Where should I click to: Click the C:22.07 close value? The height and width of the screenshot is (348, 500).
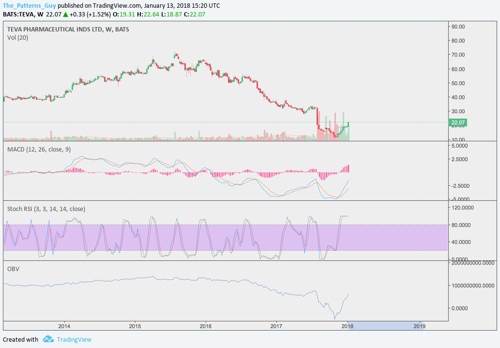click(195, 15)
